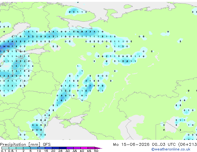
Task: Click the 'Precipitation [mm]' title text
Action: 20,145
